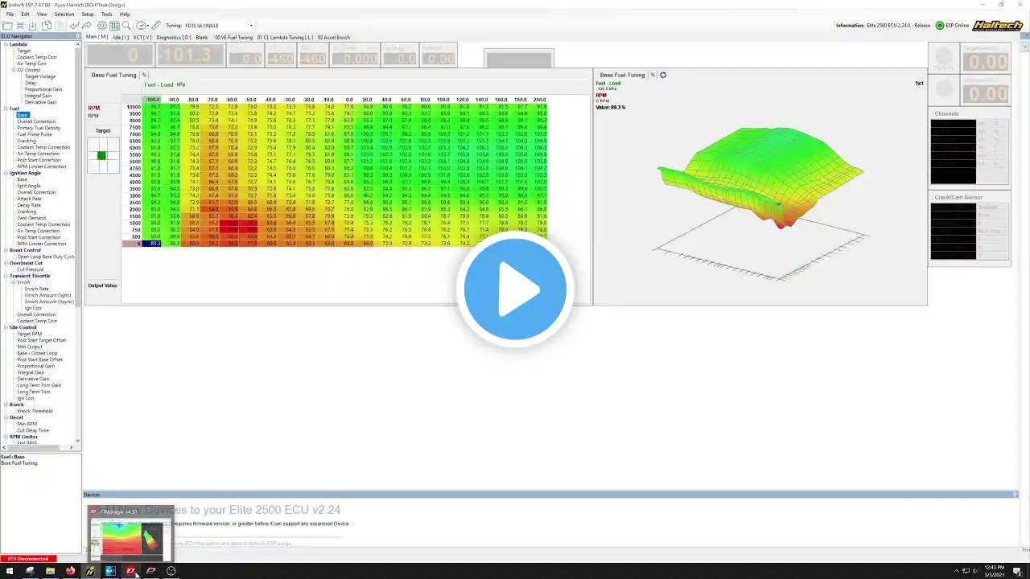Screen dimensions: 1030x579
Task: Select Primary Fuel Density in the navigator
Action: point(39,128)
